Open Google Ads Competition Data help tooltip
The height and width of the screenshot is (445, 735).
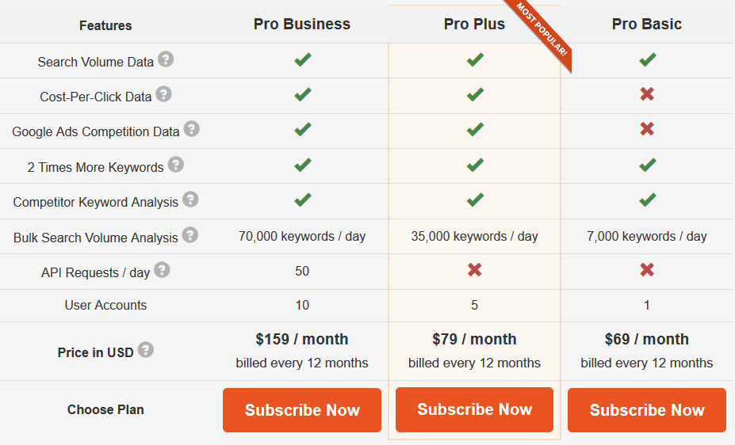click(191, 129)
